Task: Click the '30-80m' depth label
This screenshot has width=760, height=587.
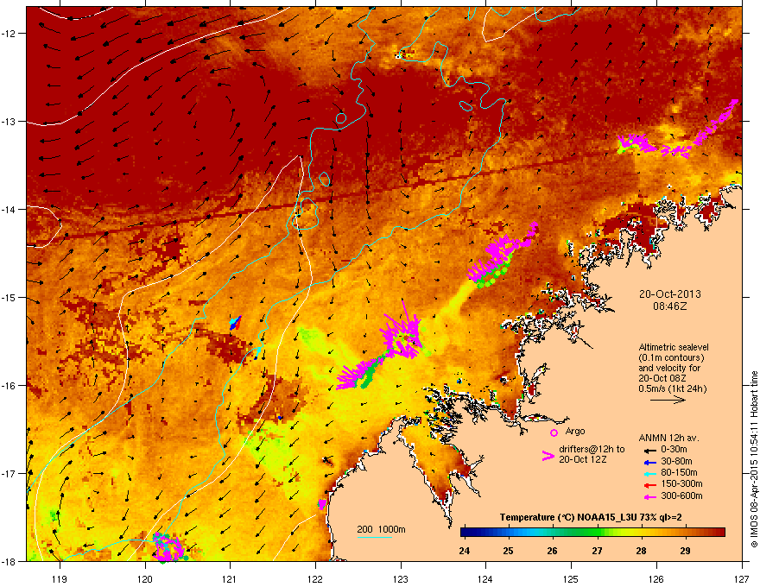Action: pos(676,461)
